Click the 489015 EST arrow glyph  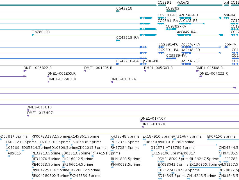(x=9, y=156)
